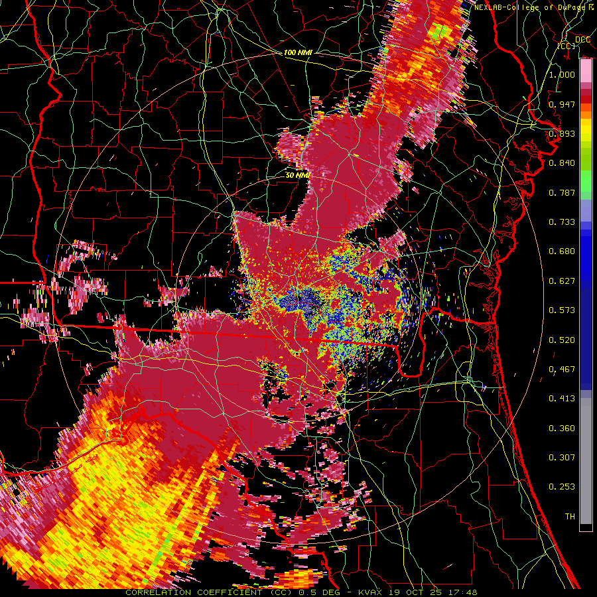Viewport: 597px width, 597px height.
Task: Click the 0.947 color scale value
Action: [562, 104]
